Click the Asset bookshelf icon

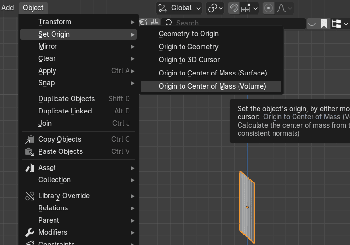click(x=30, y=168)
